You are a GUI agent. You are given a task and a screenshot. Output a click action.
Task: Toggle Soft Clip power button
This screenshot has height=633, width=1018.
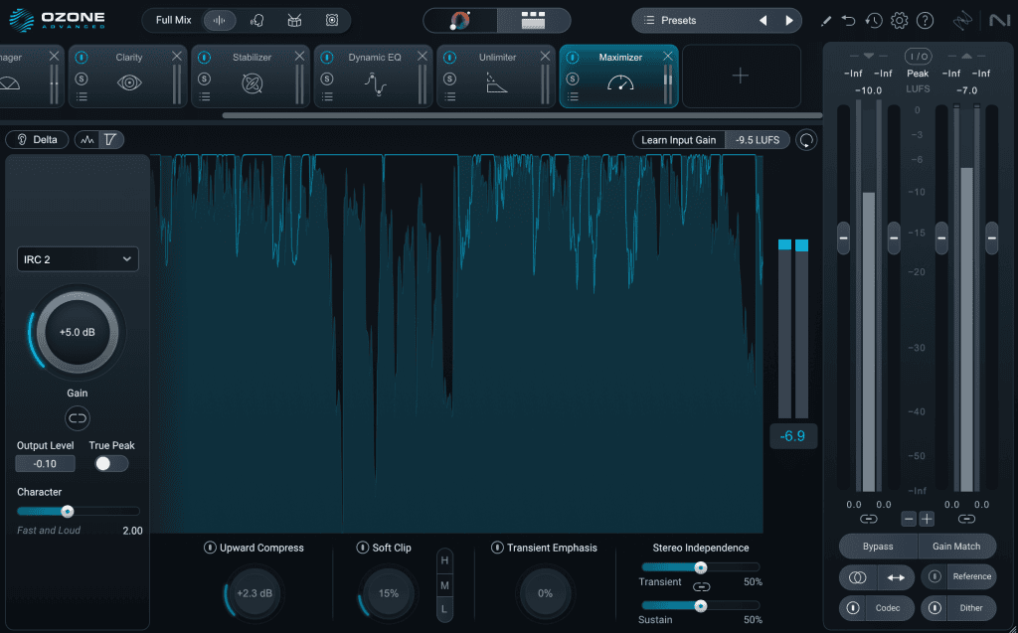tap(362, 548)
